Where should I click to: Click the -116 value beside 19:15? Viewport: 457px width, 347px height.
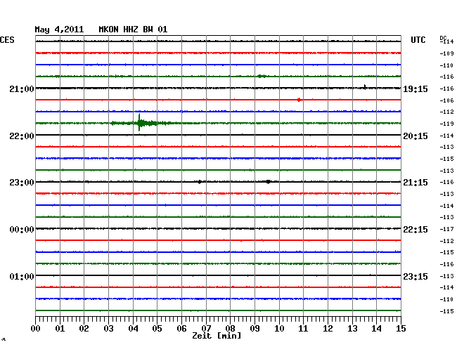coord(446,89)
